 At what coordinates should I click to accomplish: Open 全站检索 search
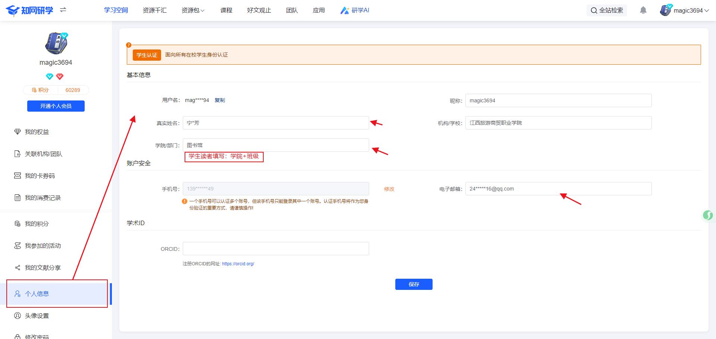pyautogui.click(x=607, y=10)
